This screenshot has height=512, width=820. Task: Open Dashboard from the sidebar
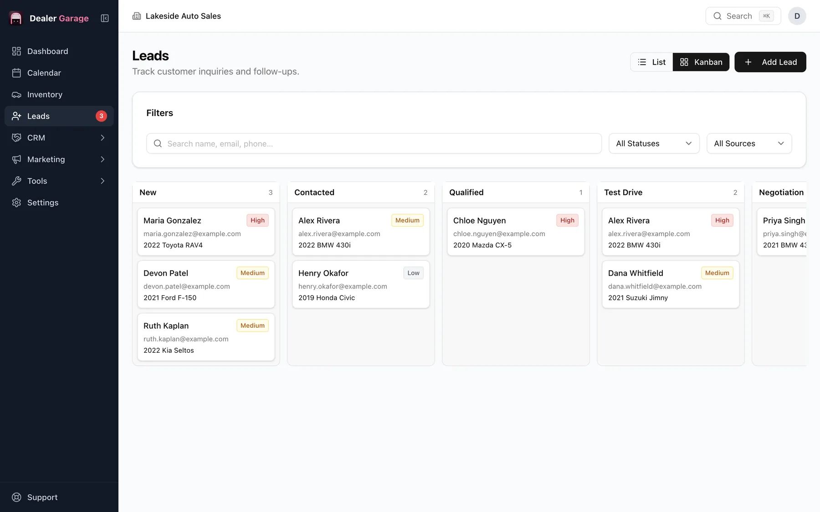tap(59, 51)
